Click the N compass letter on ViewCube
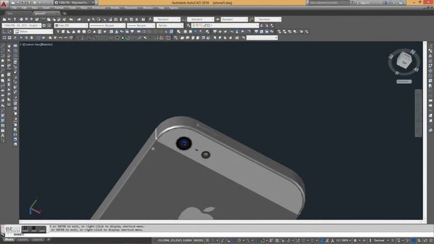434x244 pixels. pos(413,52)
